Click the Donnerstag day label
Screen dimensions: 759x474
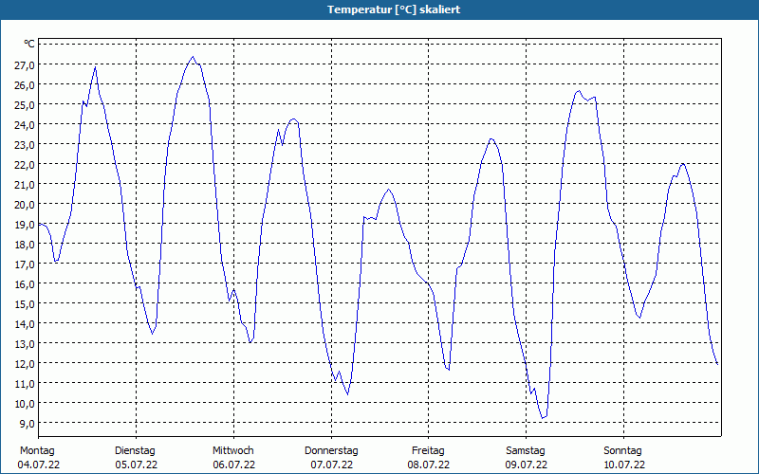click(x=331, y=450)
